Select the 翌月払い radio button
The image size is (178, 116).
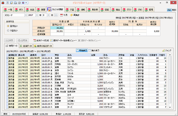[8, 26]
